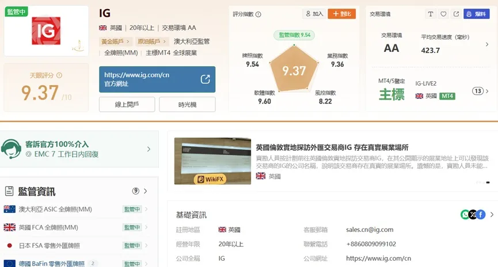Viewport: 498px width, 267px height.
Task: Select the 黃金賬戶 tag
Action: (x=115, y=41)
